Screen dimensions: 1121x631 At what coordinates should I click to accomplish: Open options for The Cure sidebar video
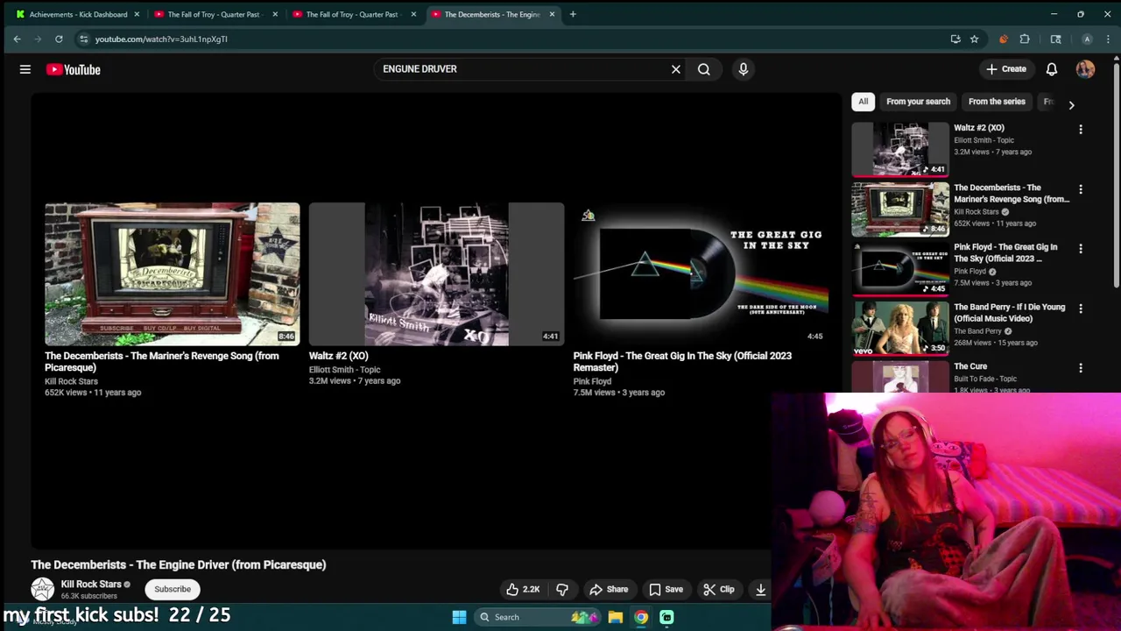point(1081,368)
